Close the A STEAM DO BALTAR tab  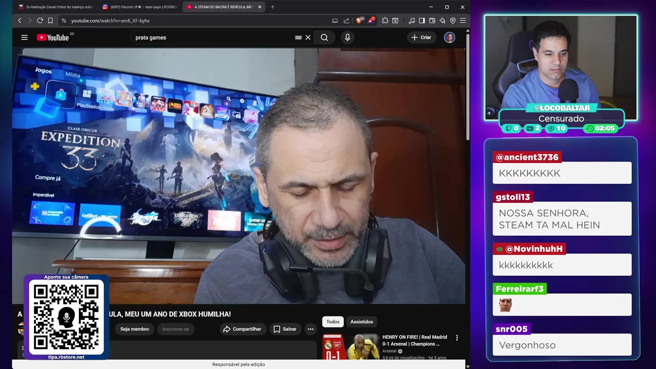260,7
